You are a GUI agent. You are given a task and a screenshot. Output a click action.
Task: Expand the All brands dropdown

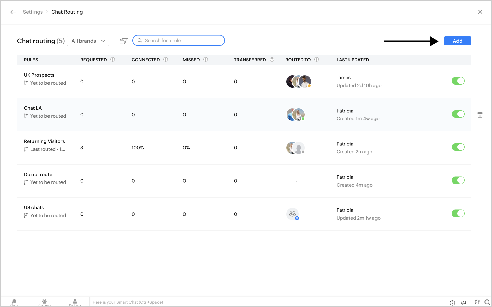pos(88,41)
